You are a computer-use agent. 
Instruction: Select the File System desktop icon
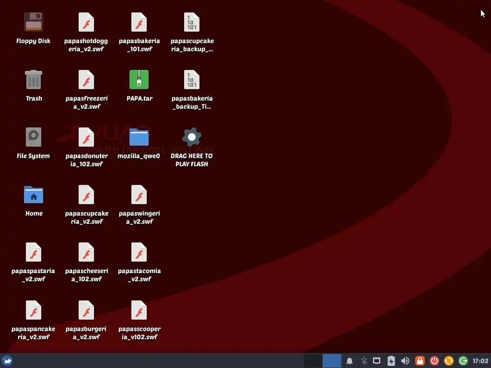[33, 137]
